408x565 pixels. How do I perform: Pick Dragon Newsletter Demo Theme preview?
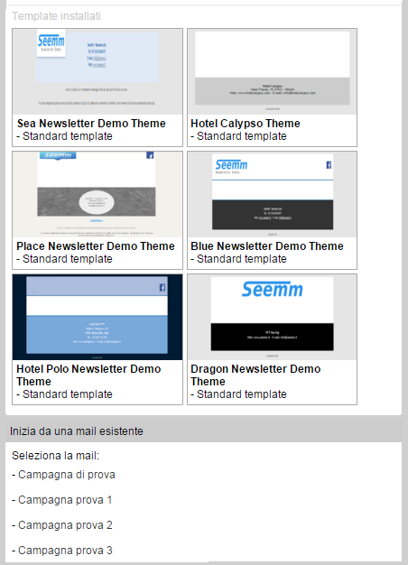pyautogui.click(x=272, y=317)
